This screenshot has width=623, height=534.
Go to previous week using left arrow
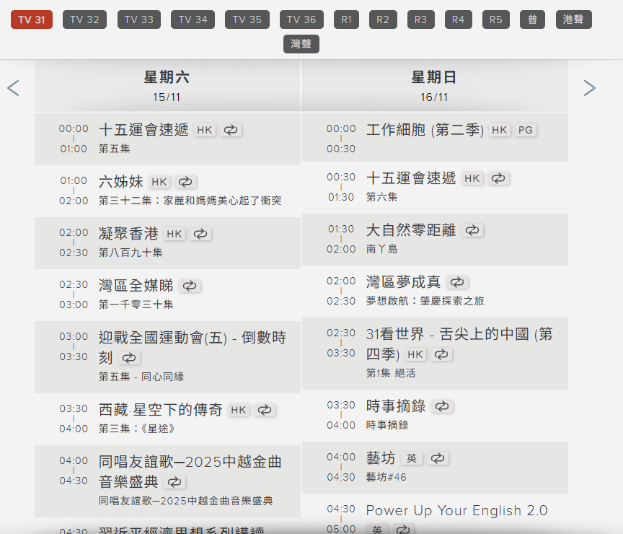[12, 87]
